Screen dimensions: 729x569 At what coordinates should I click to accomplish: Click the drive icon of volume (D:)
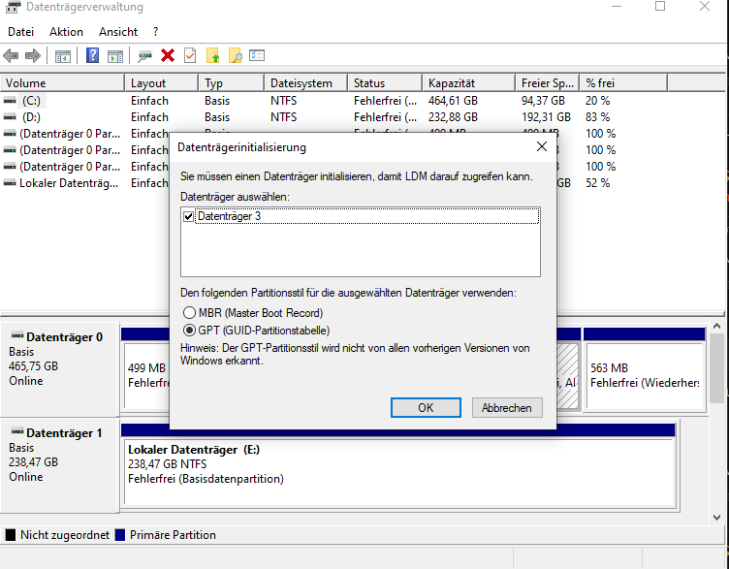pos(10,117)
